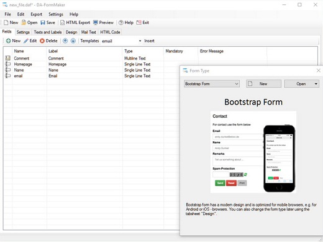Open the Edit menu

[20, 14]
